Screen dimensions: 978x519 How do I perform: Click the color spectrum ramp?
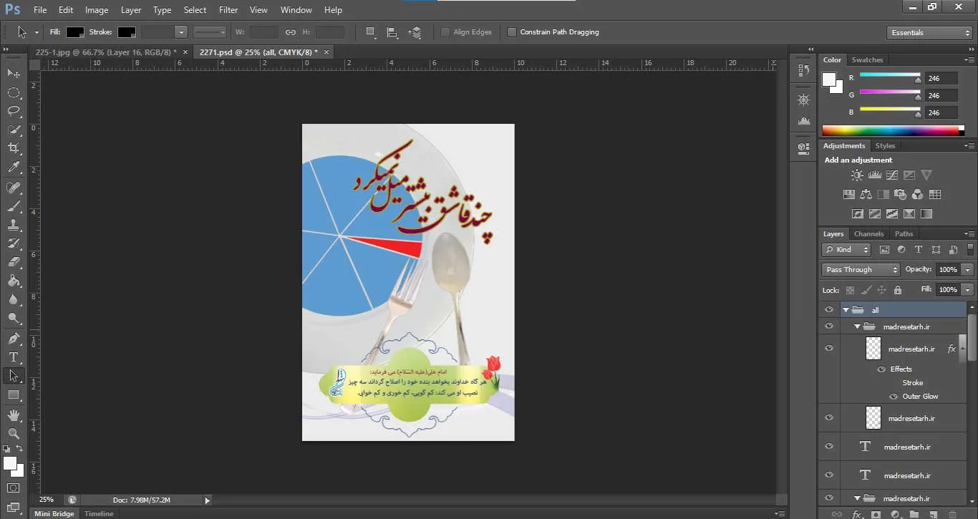pos(891,130)
